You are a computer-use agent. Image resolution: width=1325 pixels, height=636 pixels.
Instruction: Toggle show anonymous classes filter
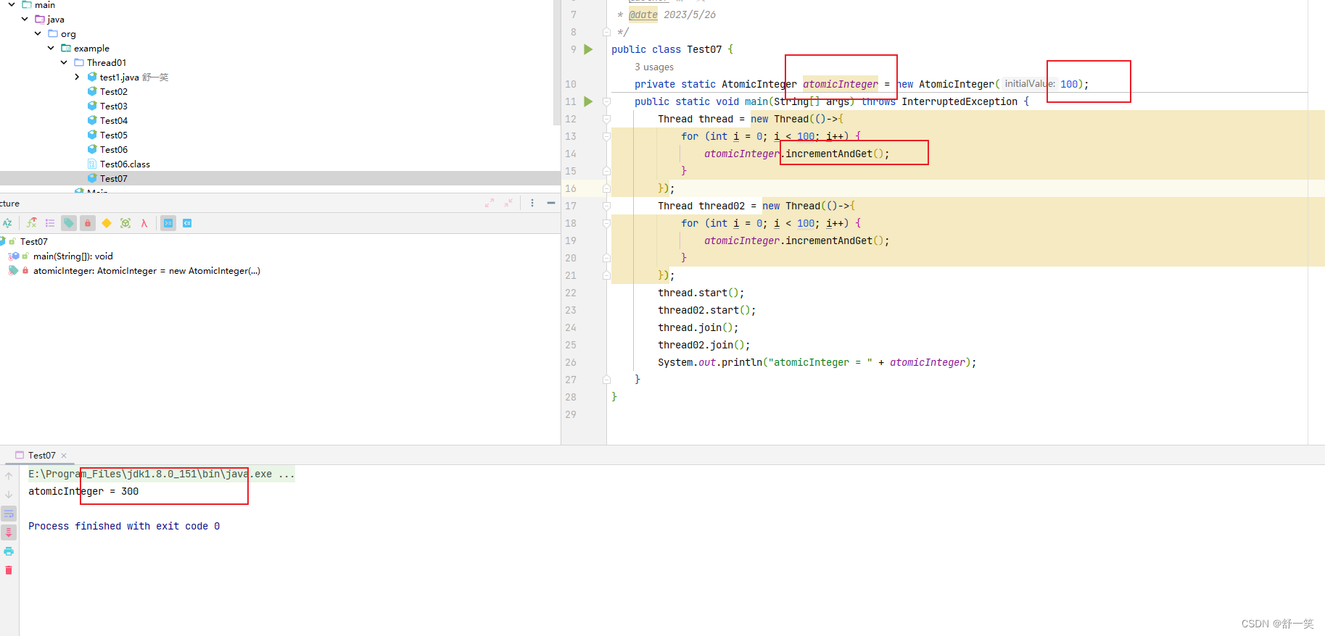point(125,223)
